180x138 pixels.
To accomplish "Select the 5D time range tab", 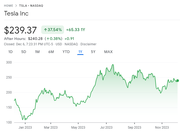I will (x=24, y=52).
